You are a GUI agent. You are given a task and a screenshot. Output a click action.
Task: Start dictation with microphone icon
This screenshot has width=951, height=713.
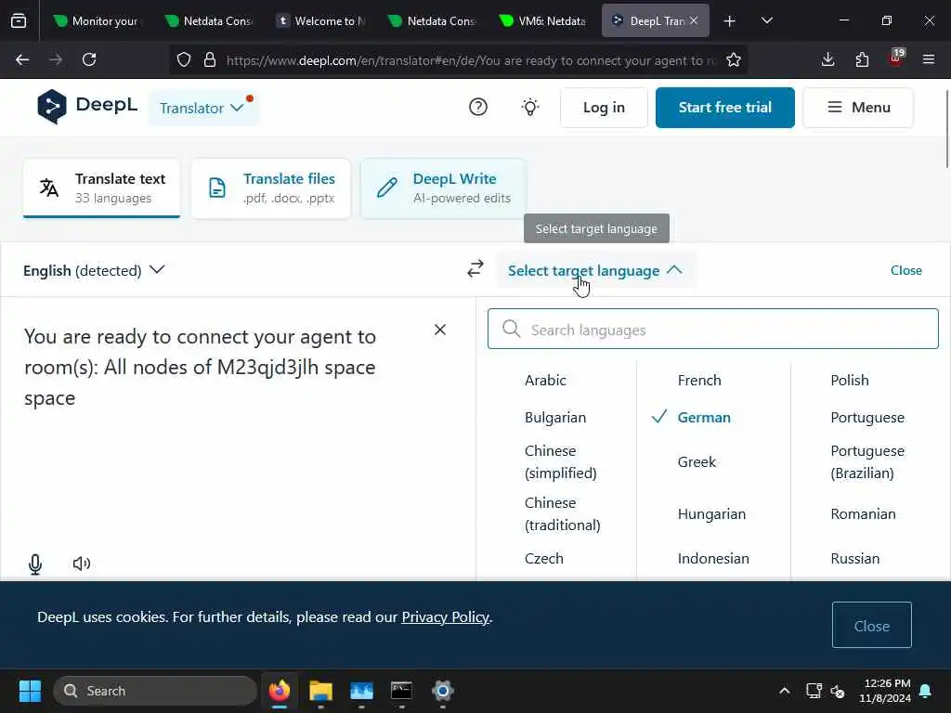click(x=35, y=564)
